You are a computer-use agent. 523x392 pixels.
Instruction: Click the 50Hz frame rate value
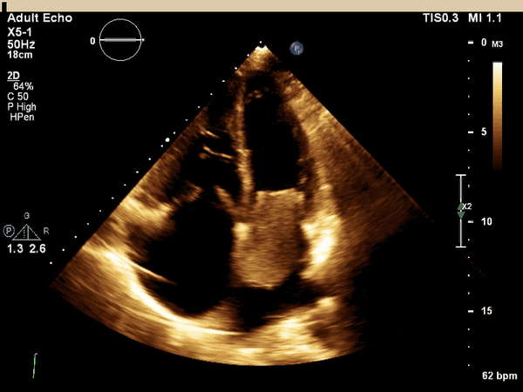(x=21, y=41)
